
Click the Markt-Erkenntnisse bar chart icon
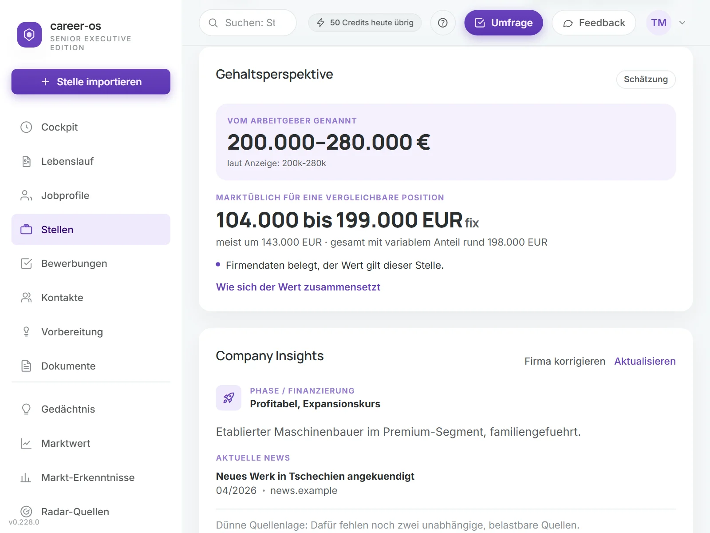[26, 477]
